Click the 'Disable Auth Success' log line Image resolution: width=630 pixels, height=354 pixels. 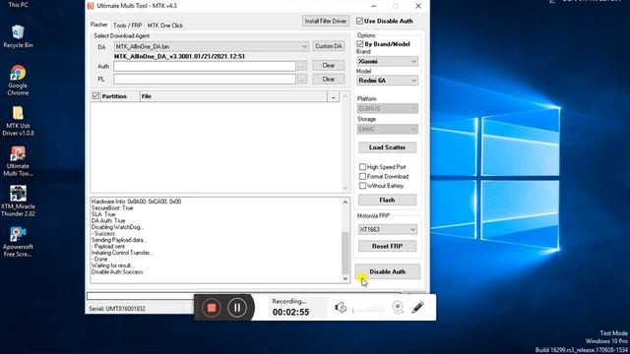click(x=117, y=271)
